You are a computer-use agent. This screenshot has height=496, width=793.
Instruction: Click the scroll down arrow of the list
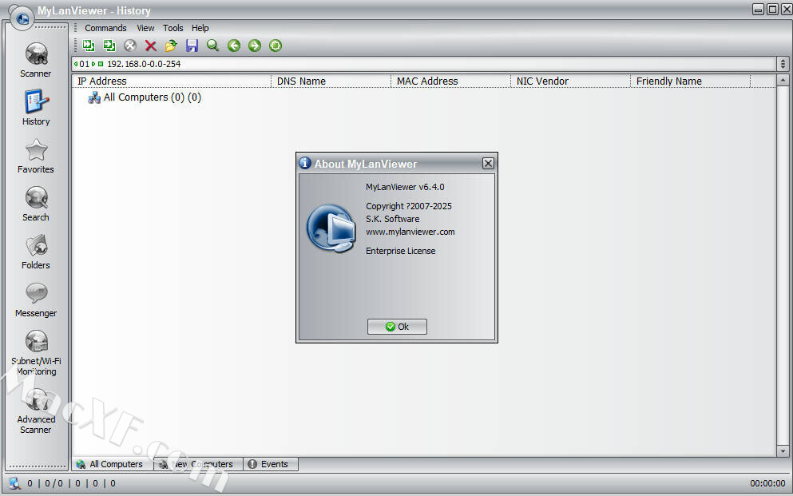783,451
